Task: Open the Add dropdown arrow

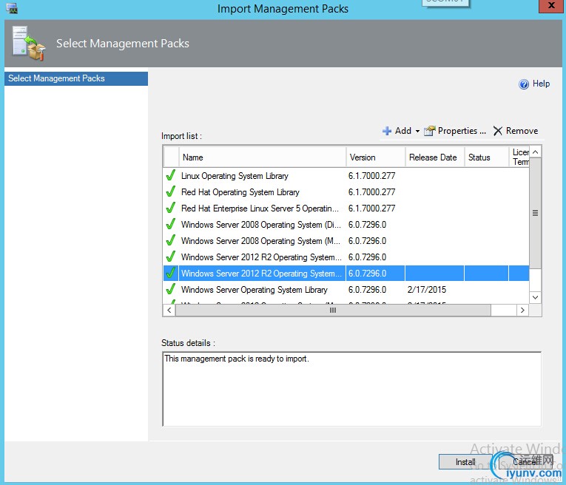Action: 417,132
